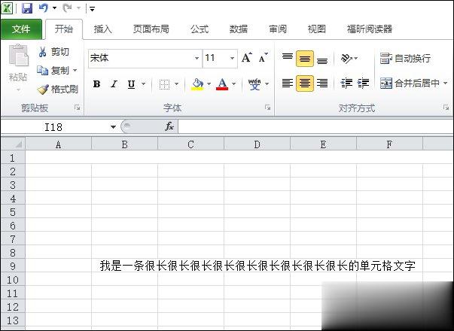This screenshot has width=454, height=331.
Task: Toggle center horizontal alignment
Action: coord(305,84)
